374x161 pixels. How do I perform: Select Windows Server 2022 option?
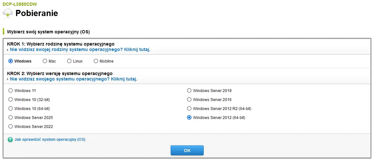pos(11,126)
